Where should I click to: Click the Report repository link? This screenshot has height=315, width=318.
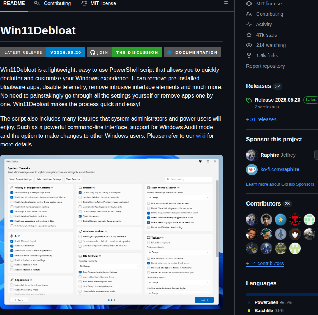click(265, 66)
